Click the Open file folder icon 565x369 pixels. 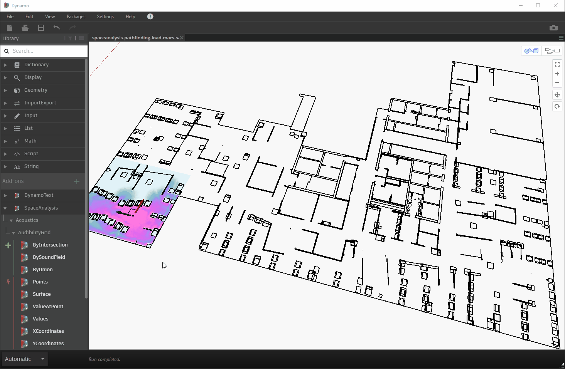pos(25,28)
